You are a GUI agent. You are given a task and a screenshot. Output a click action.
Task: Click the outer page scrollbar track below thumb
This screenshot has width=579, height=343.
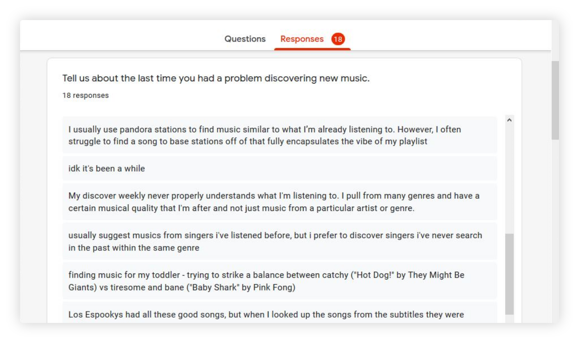tap(555, 231)
